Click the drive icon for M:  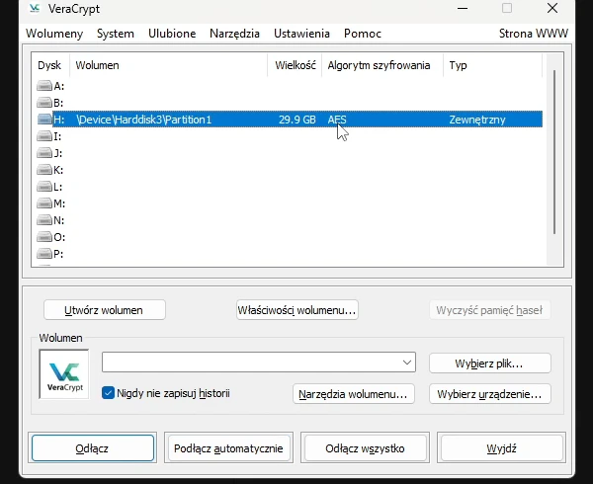click(44, 203)
